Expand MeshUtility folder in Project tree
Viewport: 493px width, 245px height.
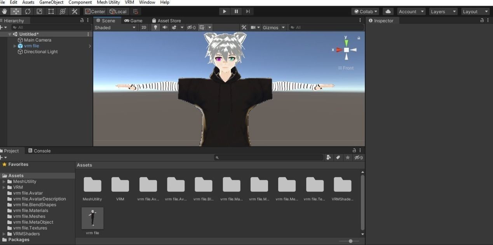4,181
